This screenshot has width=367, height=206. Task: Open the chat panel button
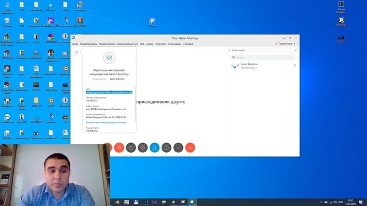point(166,148)
